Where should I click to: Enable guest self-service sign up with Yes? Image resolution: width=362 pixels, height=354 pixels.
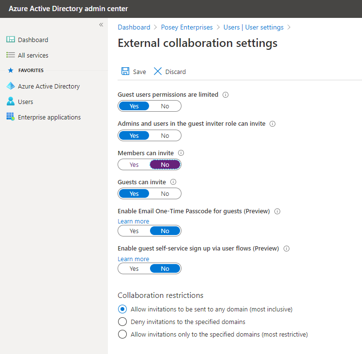tap(134, 268)
